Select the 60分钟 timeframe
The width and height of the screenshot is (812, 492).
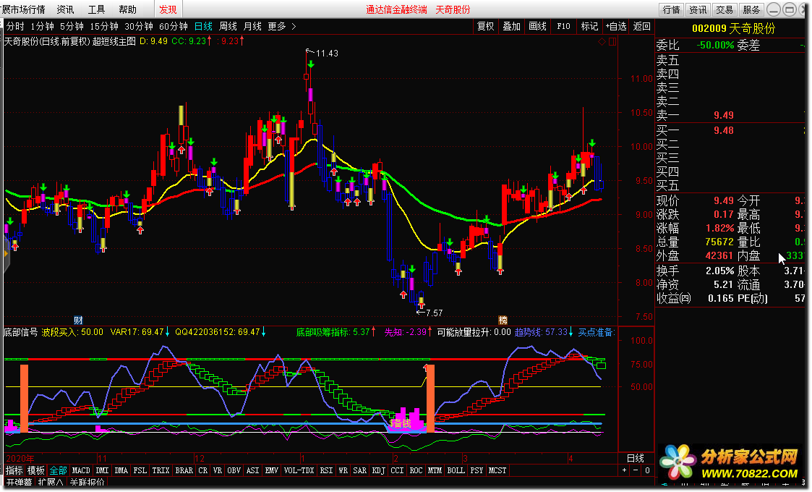174,26
